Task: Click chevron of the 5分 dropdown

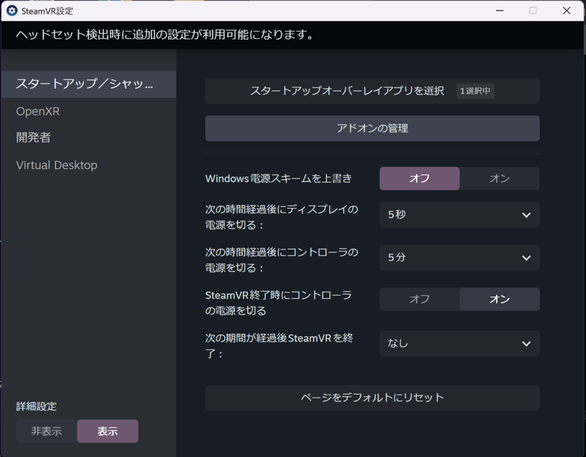Action: (526, 258)
